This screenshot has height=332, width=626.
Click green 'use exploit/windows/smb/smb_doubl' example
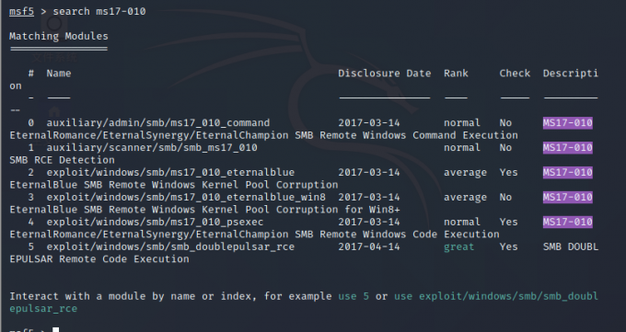click(x=496, y=296)
